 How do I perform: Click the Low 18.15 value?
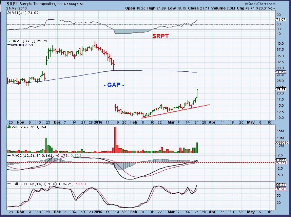pos(177,8)
